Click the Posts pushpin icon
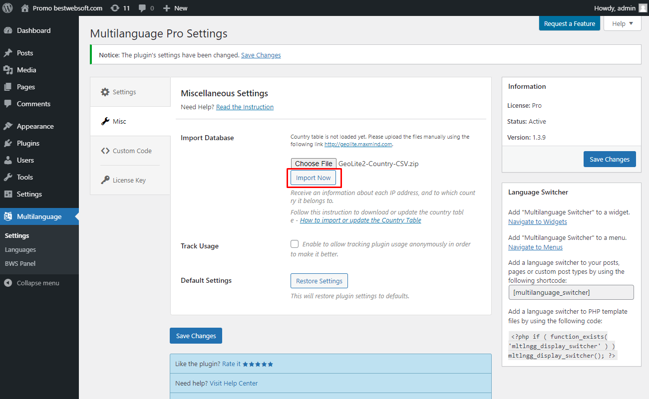 click(x=8, y=53)
